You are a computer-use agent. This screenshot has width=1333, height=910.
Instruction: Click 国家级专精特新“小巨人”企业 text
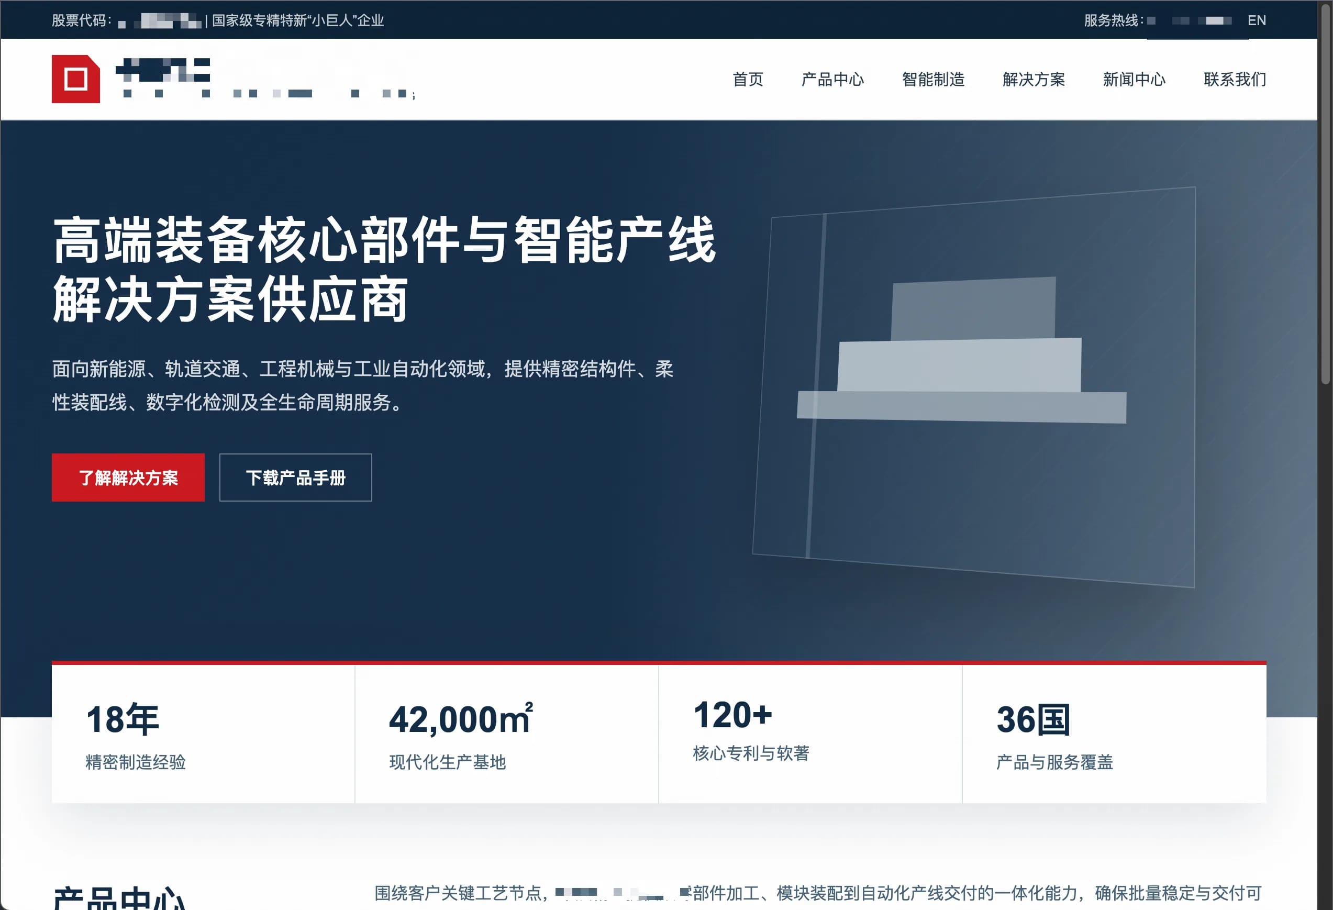(298, 20)
